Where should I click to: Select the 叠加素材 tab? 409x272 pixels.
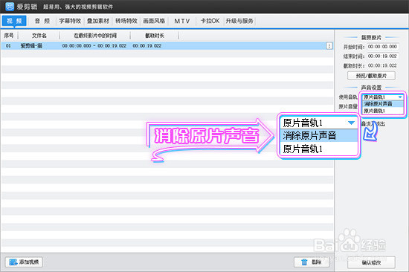tap(98, 21)
